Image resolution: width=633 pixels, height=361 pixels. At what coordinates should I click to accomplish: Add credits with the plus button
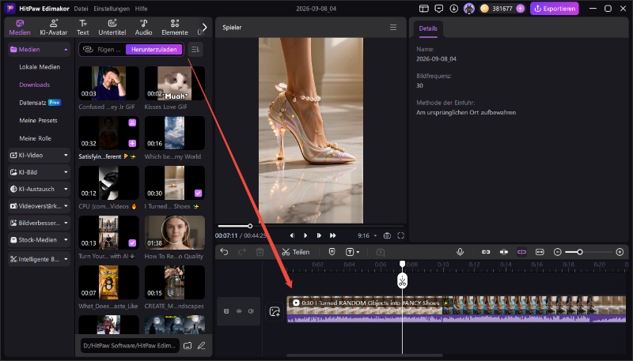point(521,9)
